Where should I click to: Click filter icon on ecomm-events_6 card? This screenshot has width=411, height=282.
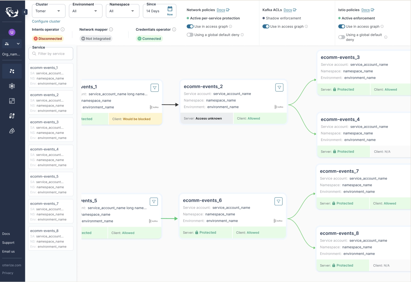pos(278,201)
